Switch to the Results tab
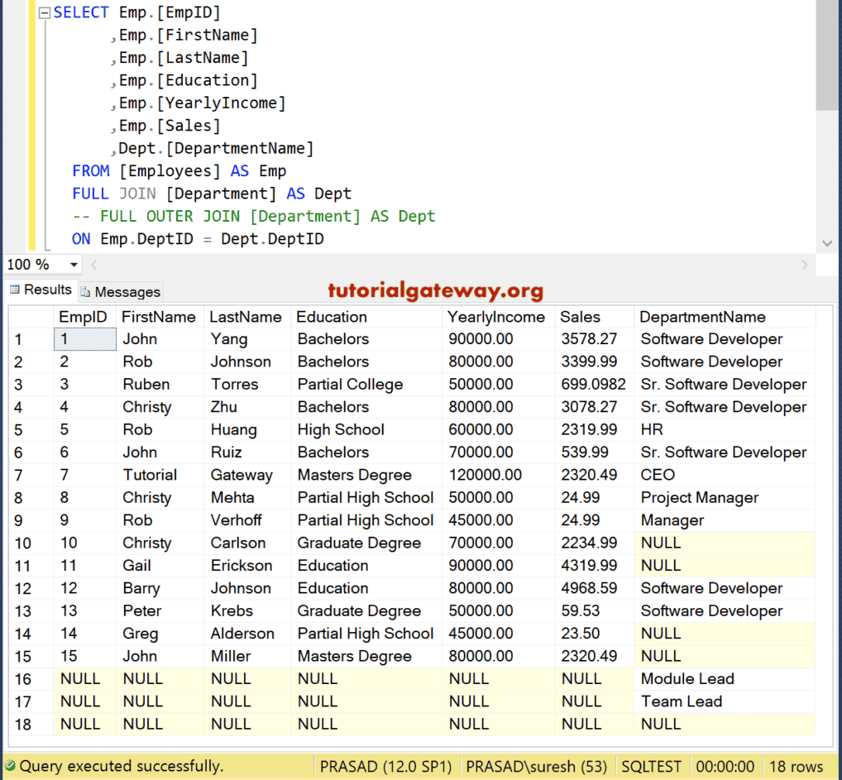842x780 pixels. 47,290
